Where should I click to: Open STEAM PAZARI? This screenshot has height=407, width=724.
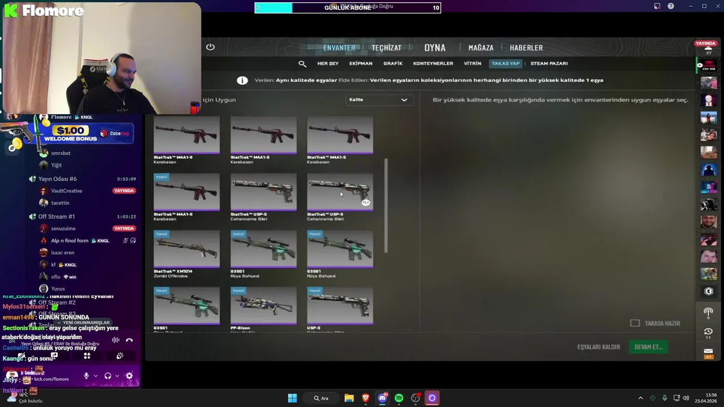click(x=549, y=63)
